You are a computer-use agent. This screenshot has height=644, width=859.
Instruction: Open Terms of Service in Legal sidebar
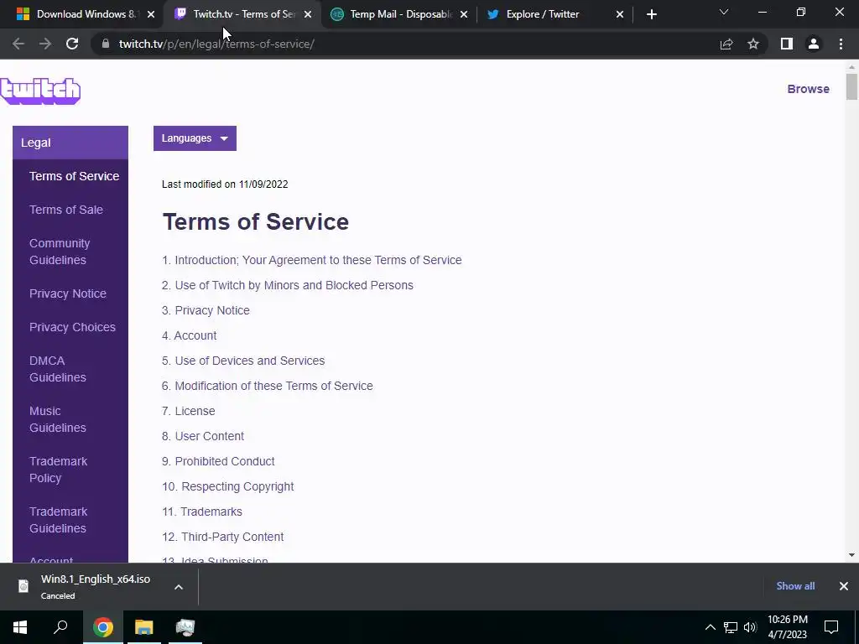pyautogui.click(x=74, y=176)
